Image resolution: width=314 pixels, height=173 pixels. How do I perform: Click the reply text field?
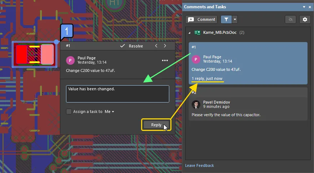(x=118, y=94)
